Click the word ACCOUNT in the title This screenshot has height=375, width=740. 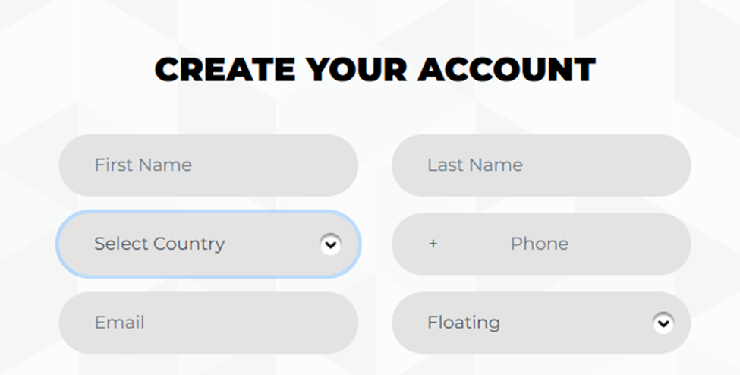point(507,70)
